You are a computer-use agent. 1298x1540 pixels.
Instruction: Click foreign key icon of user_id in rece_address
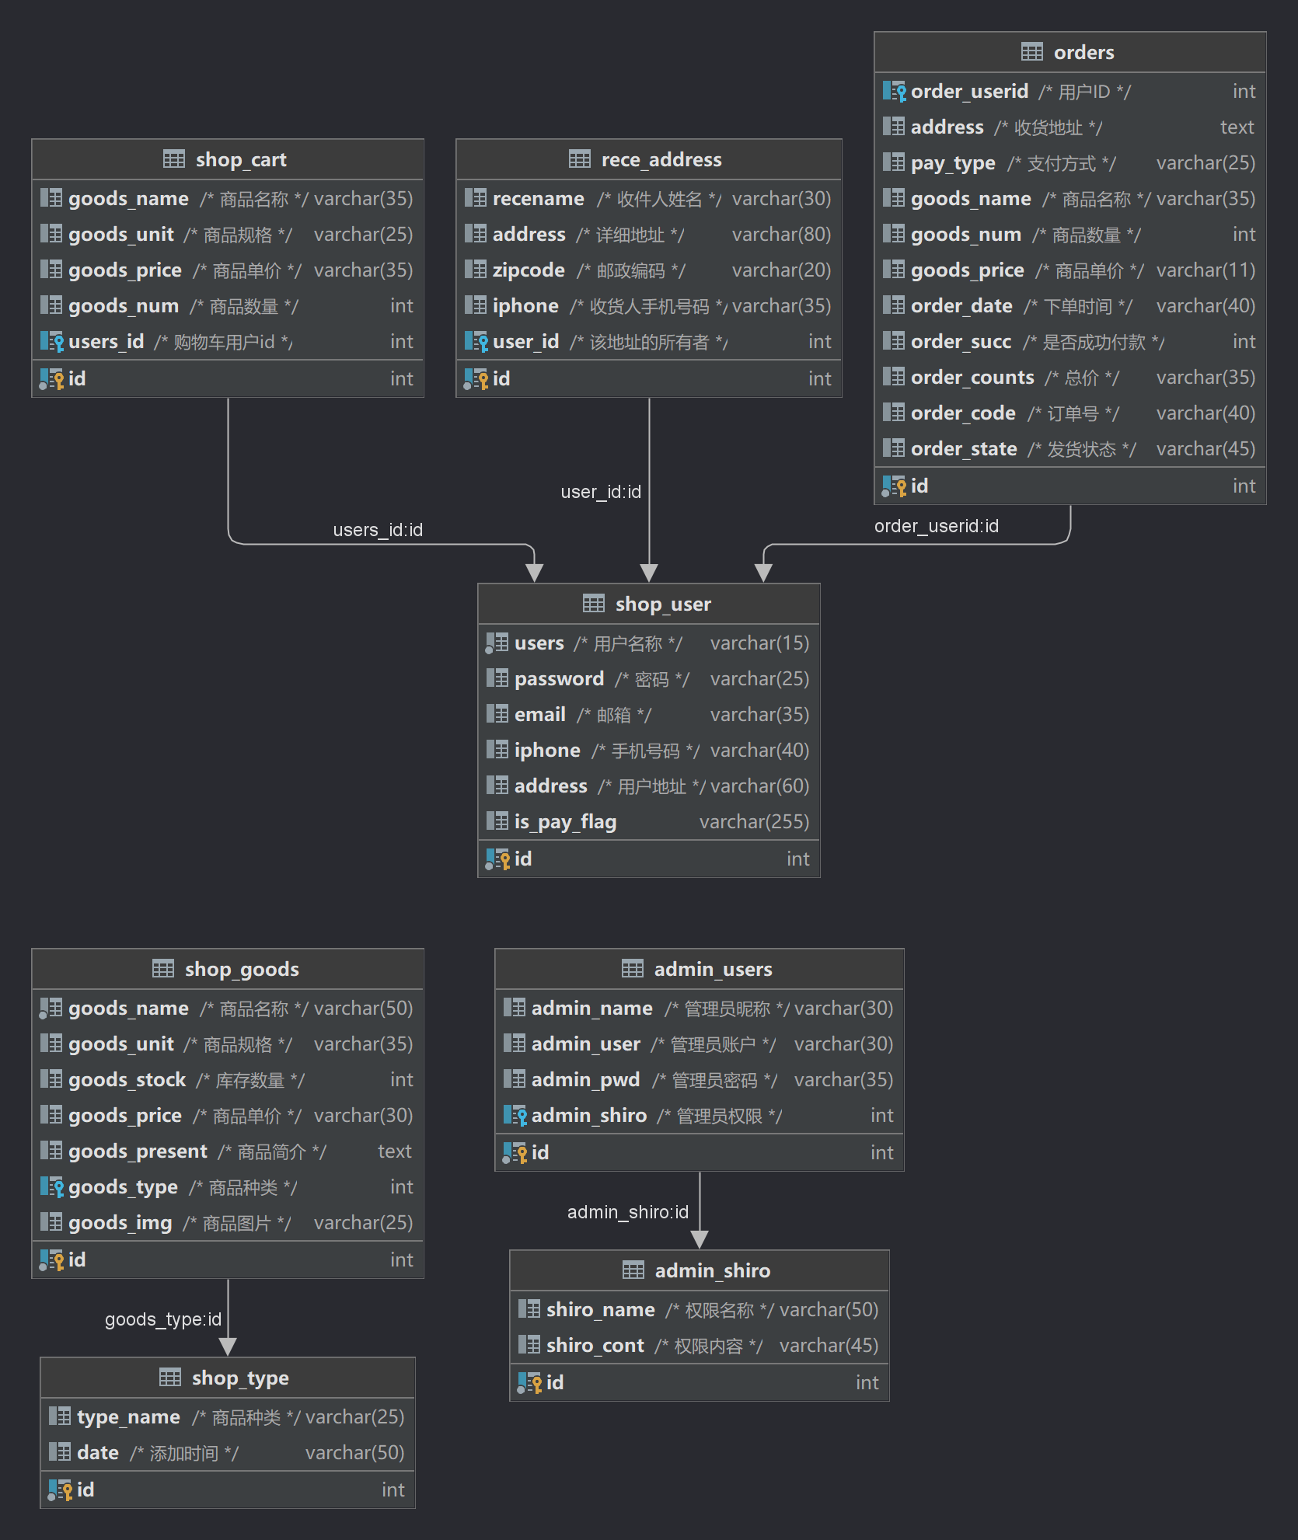click(x=476, y=342)
